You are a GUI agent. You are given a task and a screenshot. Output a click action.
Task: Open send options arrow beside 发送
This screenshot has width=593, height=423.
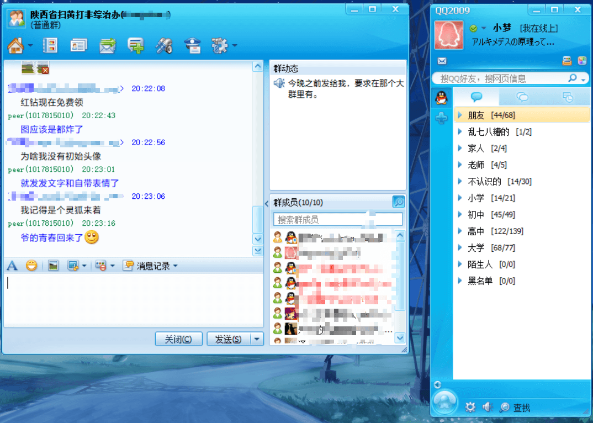point(257,339)
